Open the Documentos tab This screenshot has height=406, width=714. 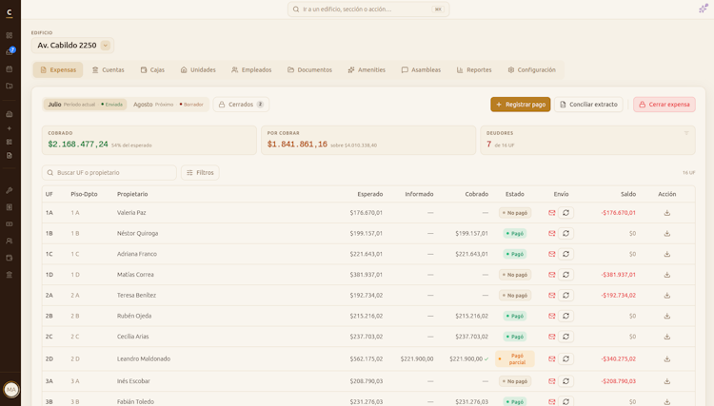(x=309, y=70)
